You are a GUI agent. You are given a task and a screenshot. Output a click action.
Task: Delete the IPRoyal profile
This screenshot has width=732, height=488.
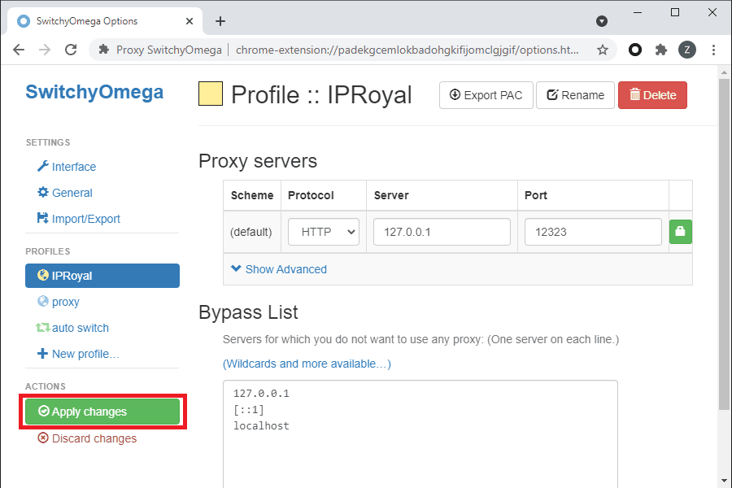(652, 95)
